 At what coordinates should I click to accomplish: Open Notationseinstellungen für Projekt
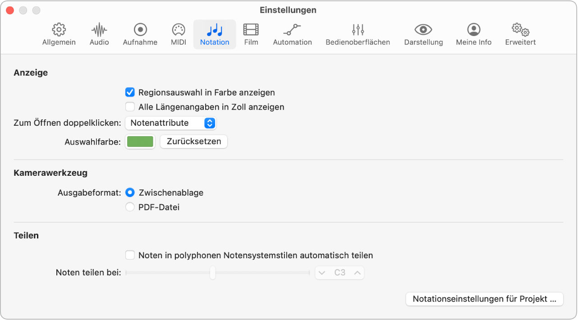pos(484,299)
